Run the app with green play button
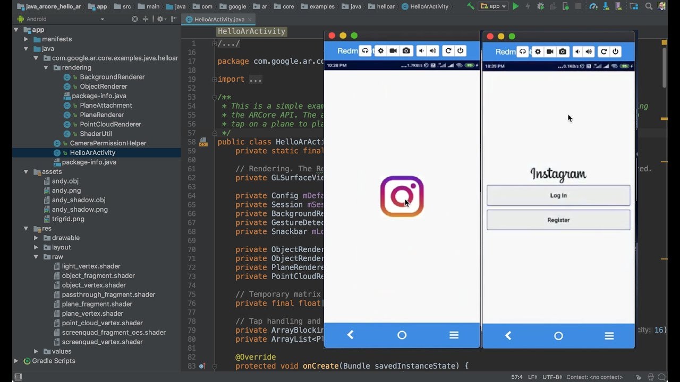 pos(515,6)
